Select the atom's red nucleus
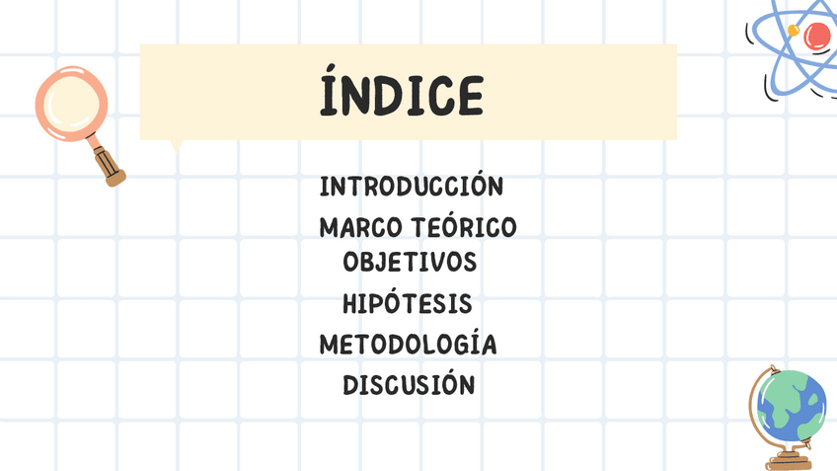The image size is (837, 471). [817, 38]
